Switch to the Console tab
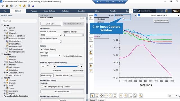The image size is (180, 101). coord(93,100)
